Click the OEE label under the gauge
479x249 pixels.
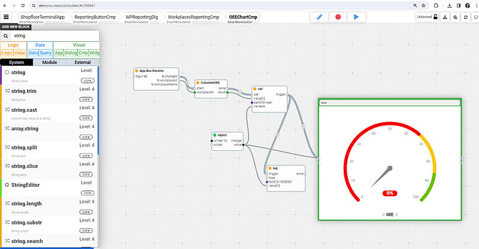pyautogui.click(x=390, y=214)
